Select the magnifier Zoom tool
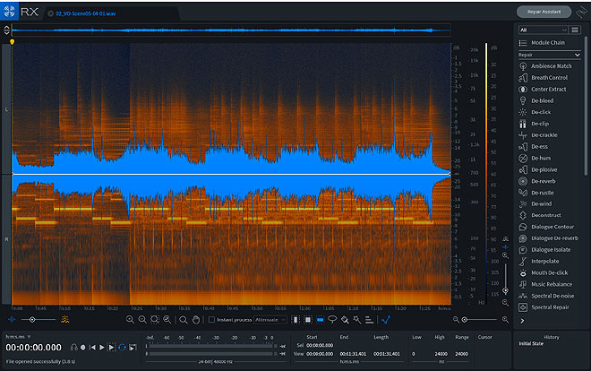The width and height of the screenshot is (591, 371). [184, 320]
